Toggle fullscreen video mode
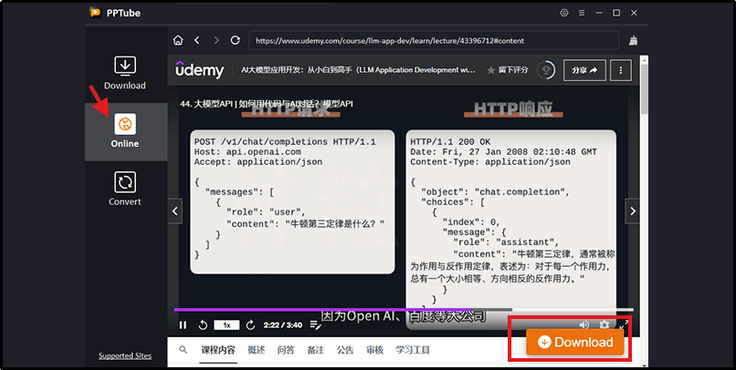The width and height of the screenshot is (736, 370). click(x=624, y=324)
